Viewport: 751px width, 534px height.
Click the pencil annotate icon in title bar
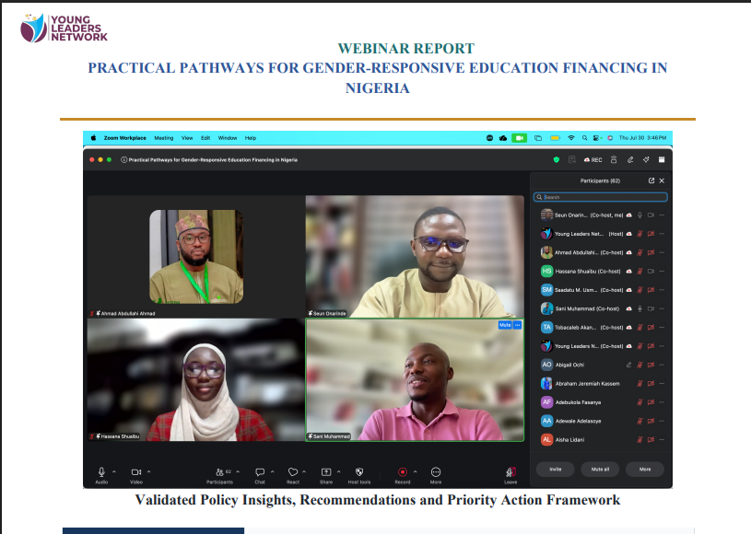630,160
